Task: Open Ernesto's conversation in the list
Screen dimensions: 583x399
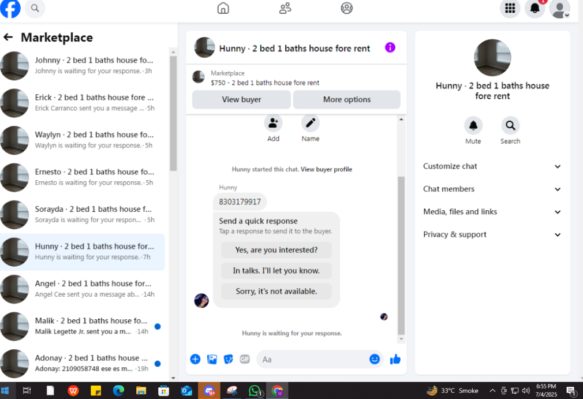Action: [x=83, y=177]
